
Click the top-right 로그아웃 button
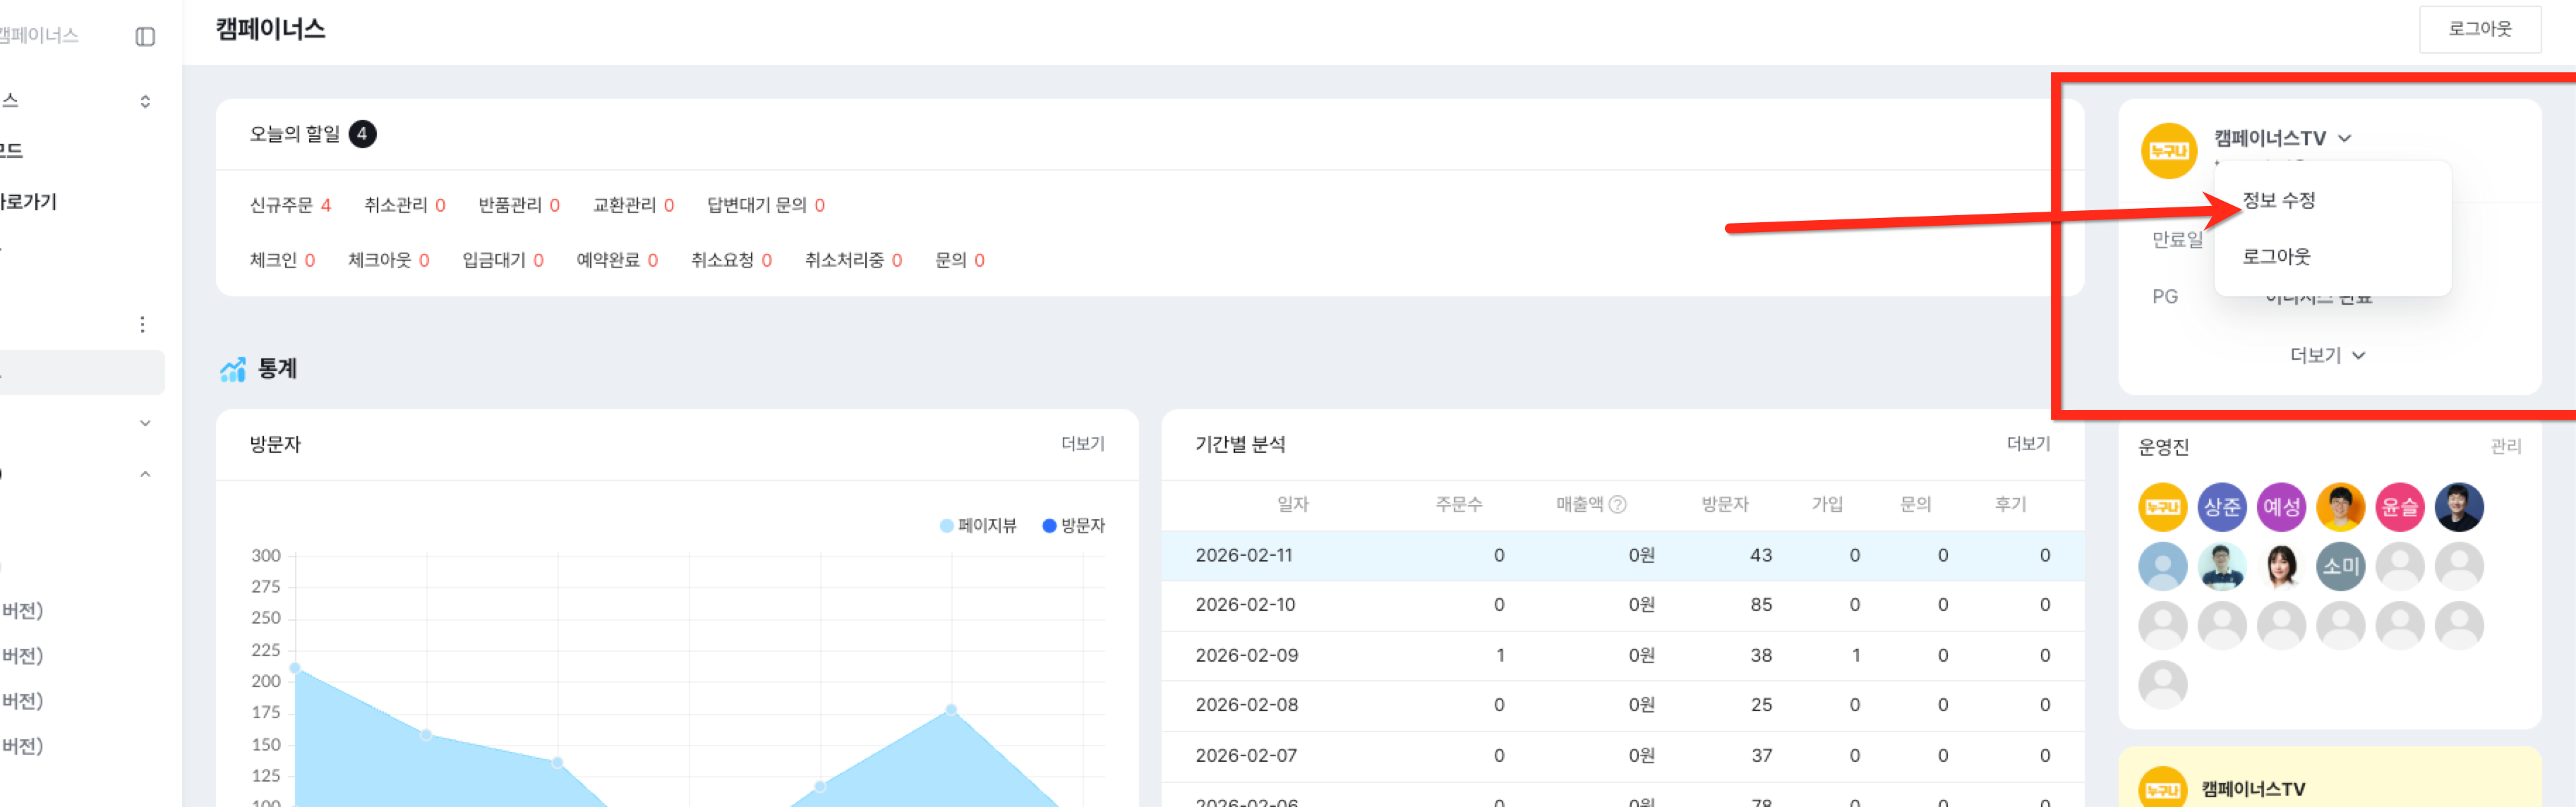(2479, 29)
